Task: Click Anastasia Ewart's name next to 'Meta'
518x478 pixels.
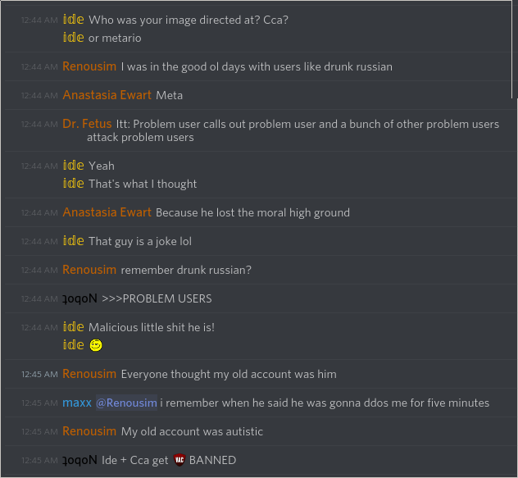Action: point(107,95)
